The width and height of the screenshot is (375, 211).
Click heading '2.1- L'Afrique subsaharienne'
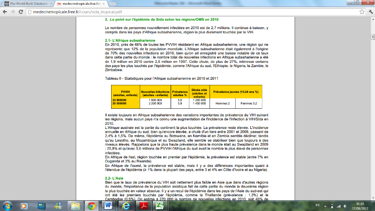coord(130,40)
